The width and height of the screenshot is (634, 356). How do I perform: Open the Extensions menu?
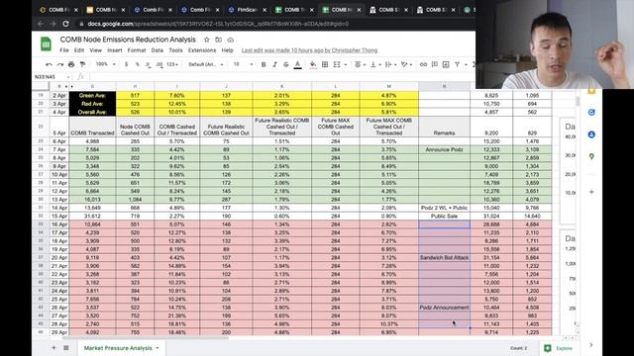[202, 50]
